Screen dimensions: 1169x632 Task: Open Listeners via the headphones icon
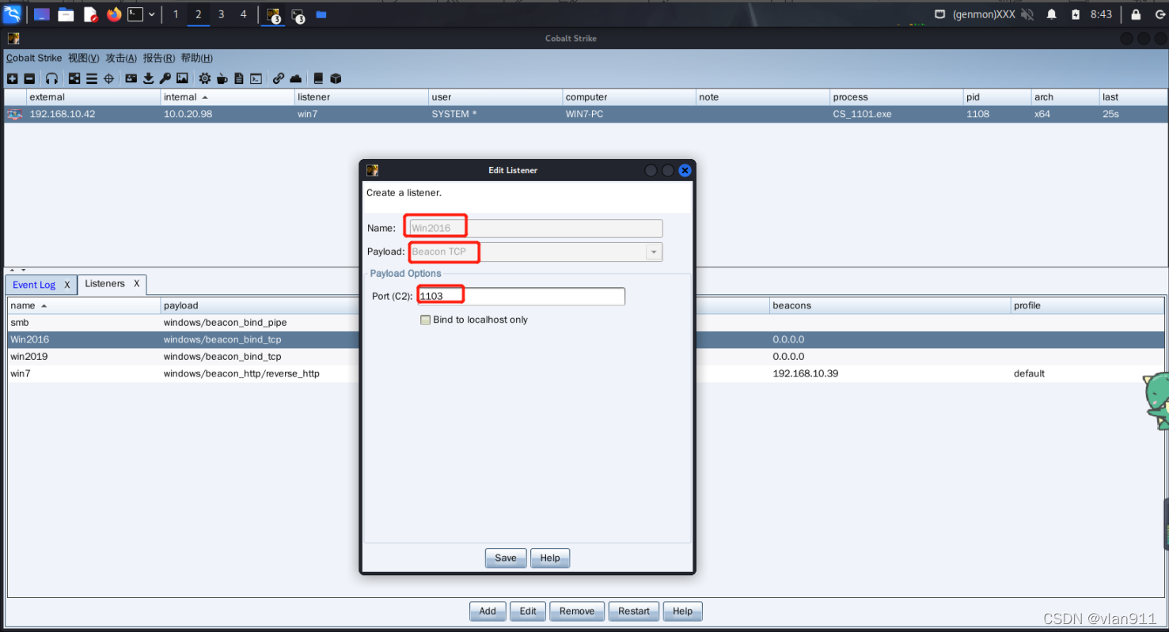(51, 78)
